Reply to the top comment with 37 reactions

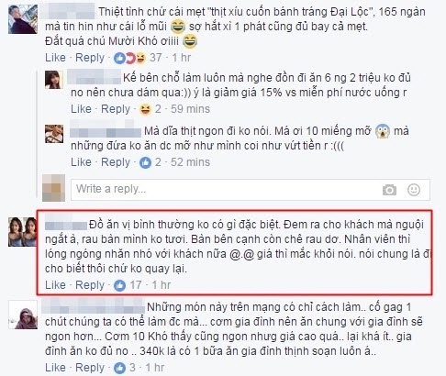90,58
